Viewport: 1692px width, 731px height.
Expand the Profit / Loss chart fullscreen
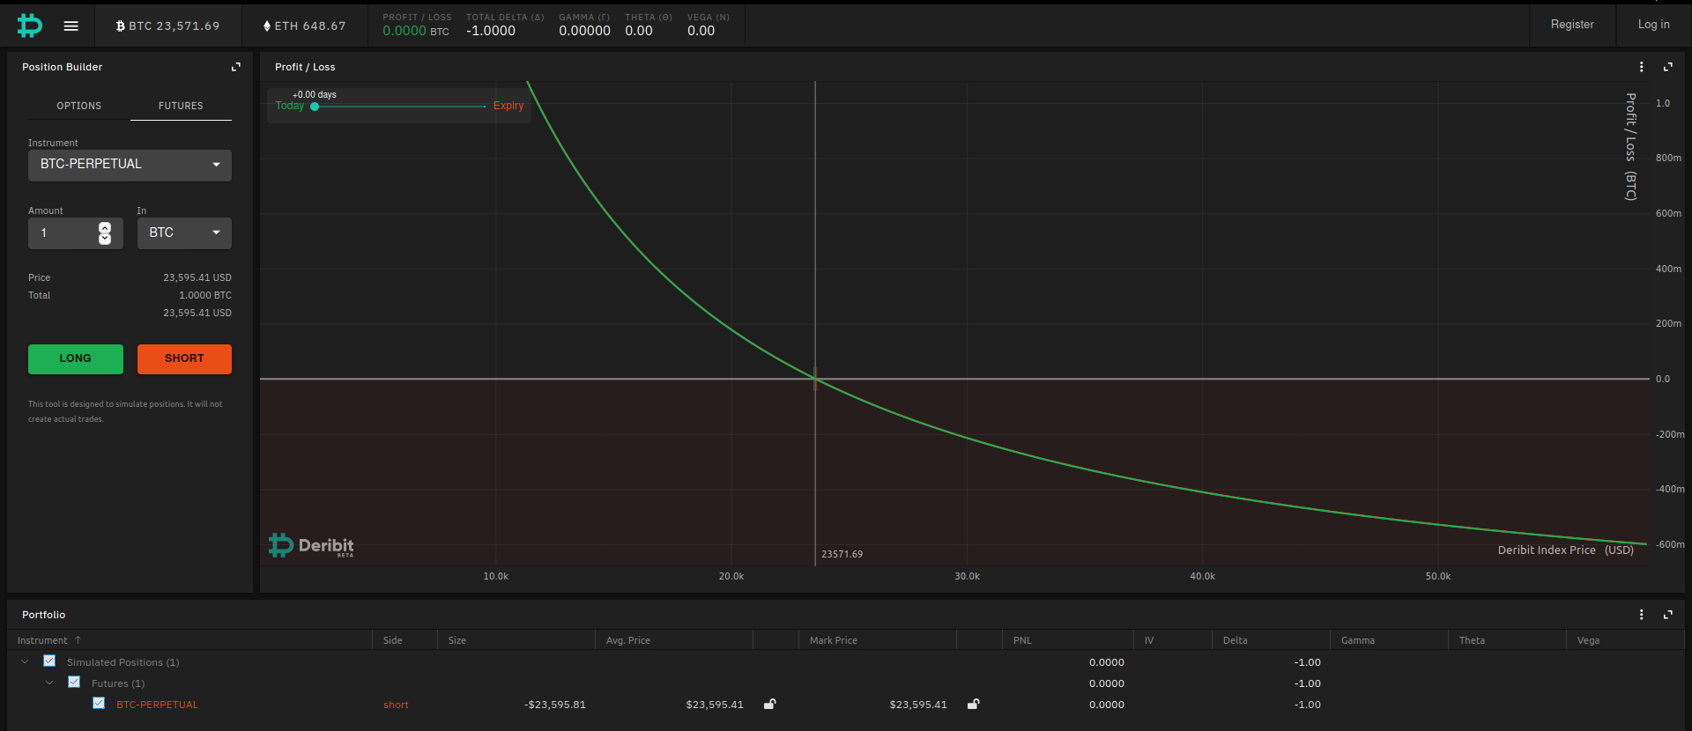1667,67
